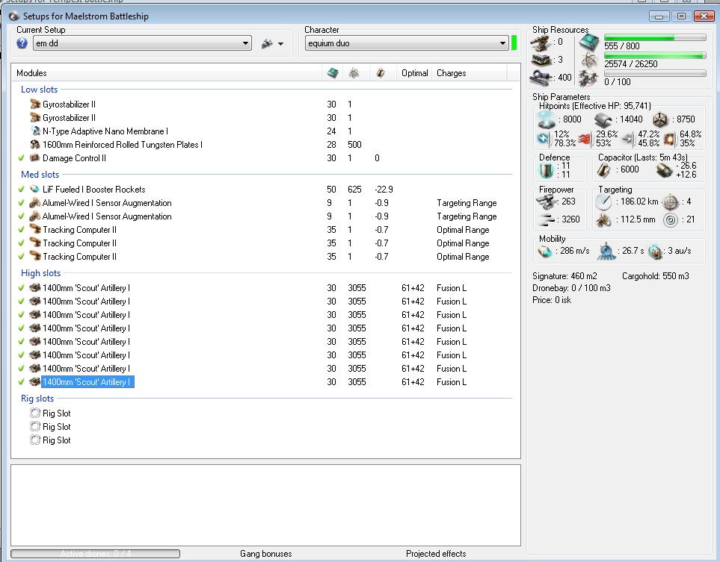Click the shield hitpoints icon showing 8000

[x=547, y=119]
